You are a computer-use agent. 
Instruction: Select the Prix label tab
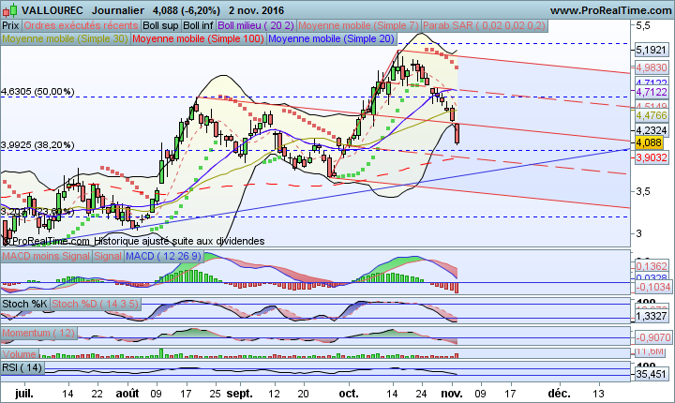pos(10,25)
